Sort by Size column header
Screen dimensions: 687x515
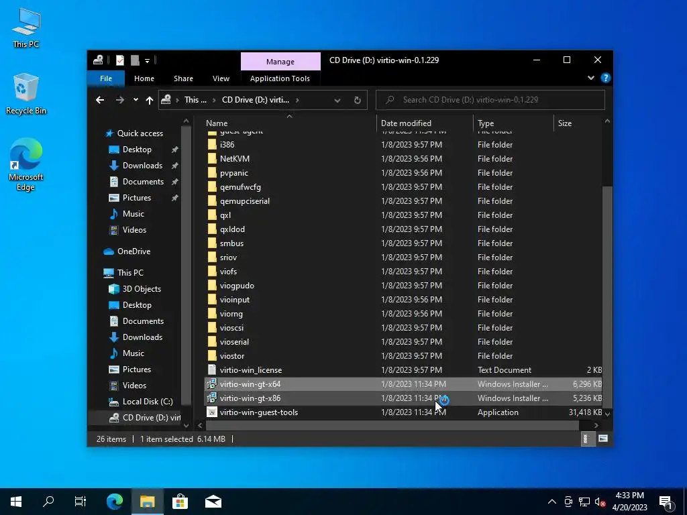pos(578,123)
